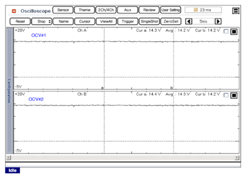Click the Ch B label
The height and width of the screenshot is (178, 246).
[82, 94]
